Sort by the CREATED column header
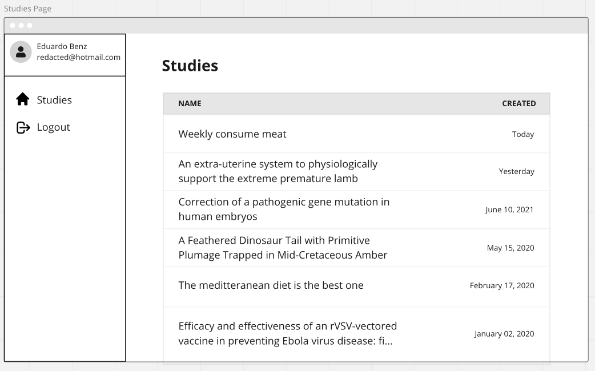This screenshot has width=595, height=371. click(518, 103)
